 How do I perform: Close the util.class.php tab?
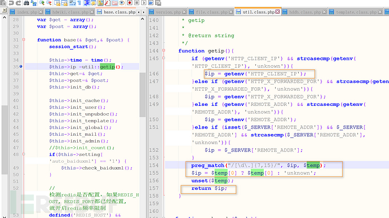(x=277, y=12)
